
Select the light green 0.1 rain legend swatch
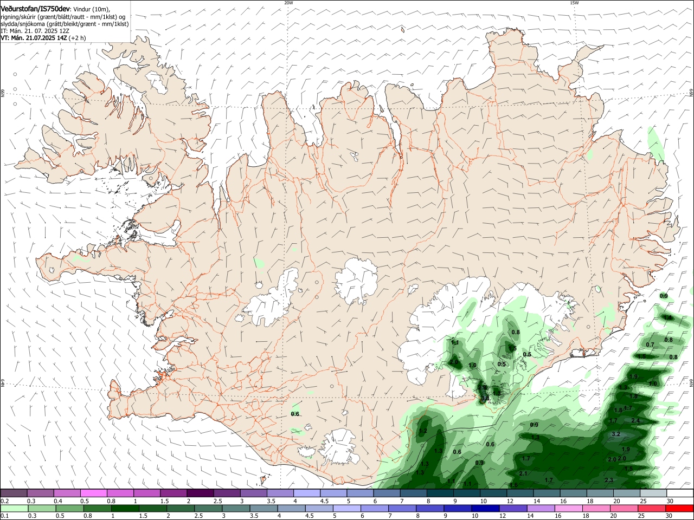click(14, 509)
